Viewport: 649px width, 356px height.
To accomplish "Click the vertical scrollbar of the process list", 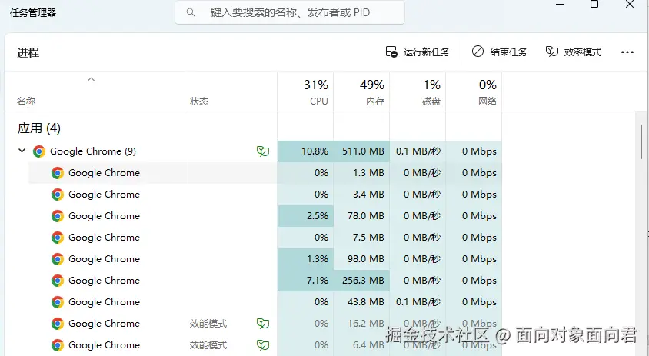I will coord(641,141).
